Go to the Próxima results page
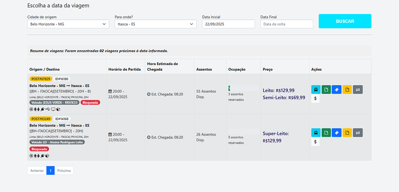399x192 pixels. pos(64,171)
